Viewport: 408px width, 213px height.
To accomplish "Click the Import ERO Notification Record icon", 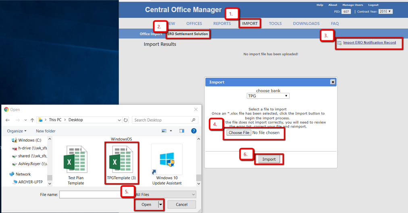I will pos(339,43).
